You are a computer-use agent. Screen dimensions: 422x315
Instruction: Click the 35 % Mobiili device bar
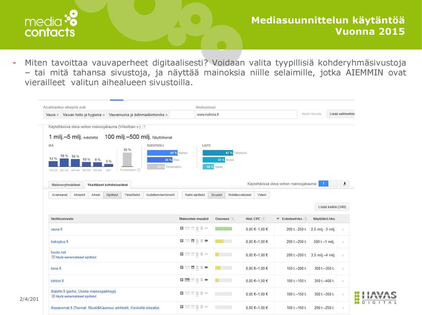coord(214,160)
